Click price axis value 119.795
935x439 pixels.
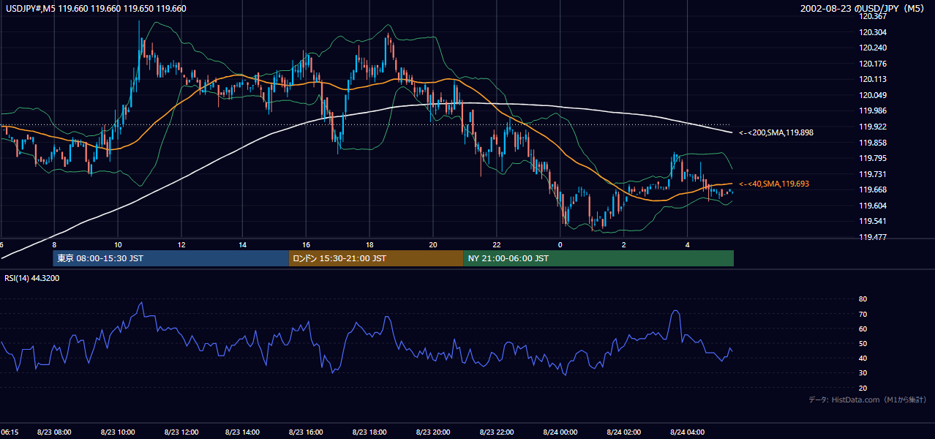pos(874,158)
